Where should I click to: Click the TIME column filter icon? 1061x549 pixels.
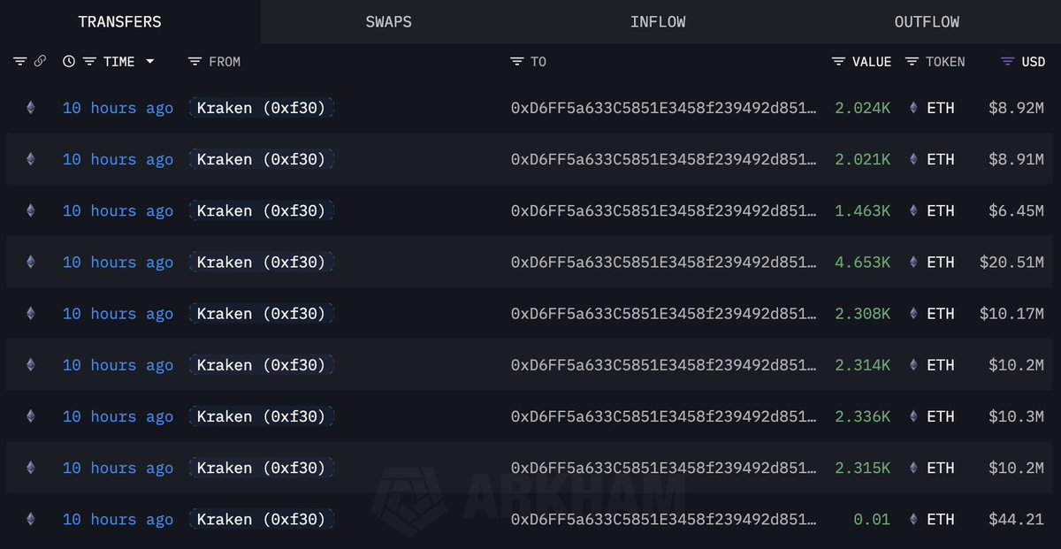pyautogui.click(x=89, y=62)
